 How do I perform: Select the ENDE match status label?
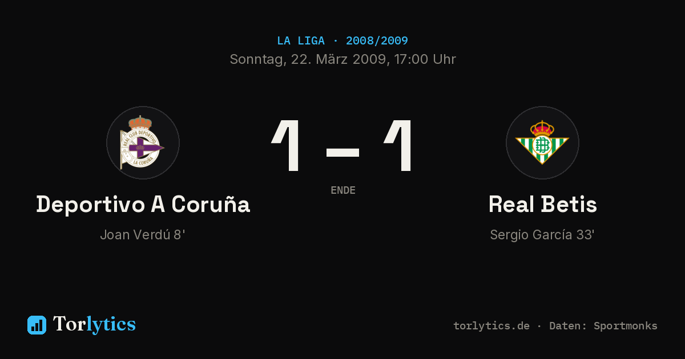point(343,190)
